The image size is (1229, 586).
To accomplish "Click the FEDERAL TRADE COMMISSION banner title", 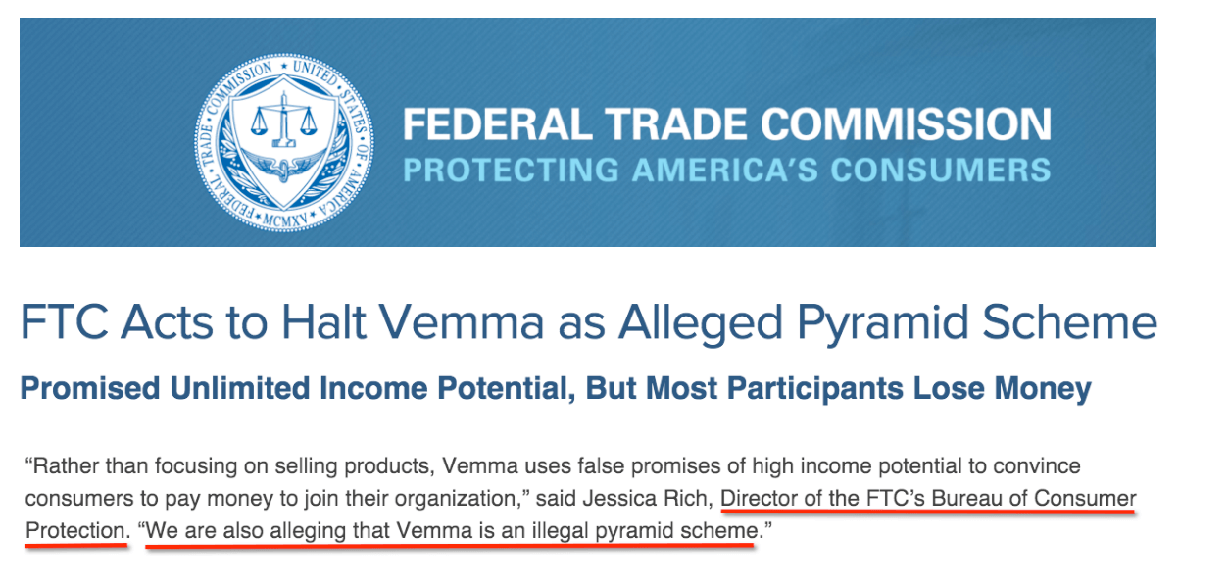I will (x=727, y=125).
